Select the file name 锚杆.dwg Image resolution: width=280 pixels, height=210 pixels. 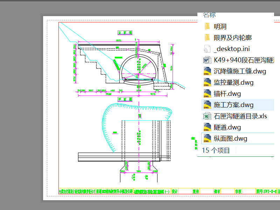[227, 94]
